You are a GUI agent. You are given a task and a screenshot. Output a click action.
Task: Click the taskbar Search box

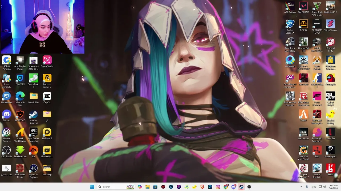(x=116, y=187)
